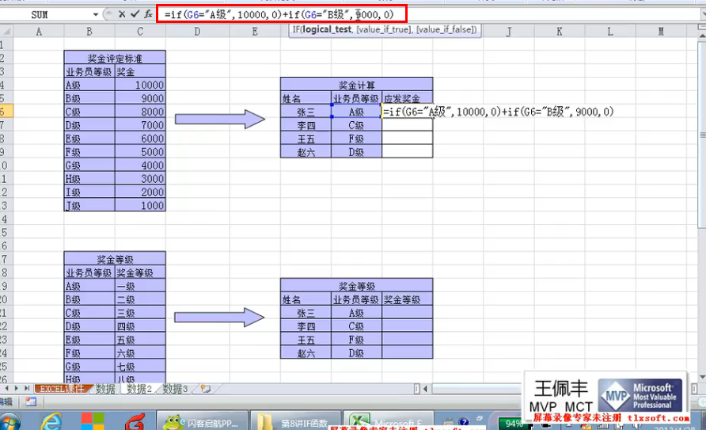Open the 第8讲IF函数 folder taskbar button
This screenshot has width=706, height=430.
click(x=294, y=420)
